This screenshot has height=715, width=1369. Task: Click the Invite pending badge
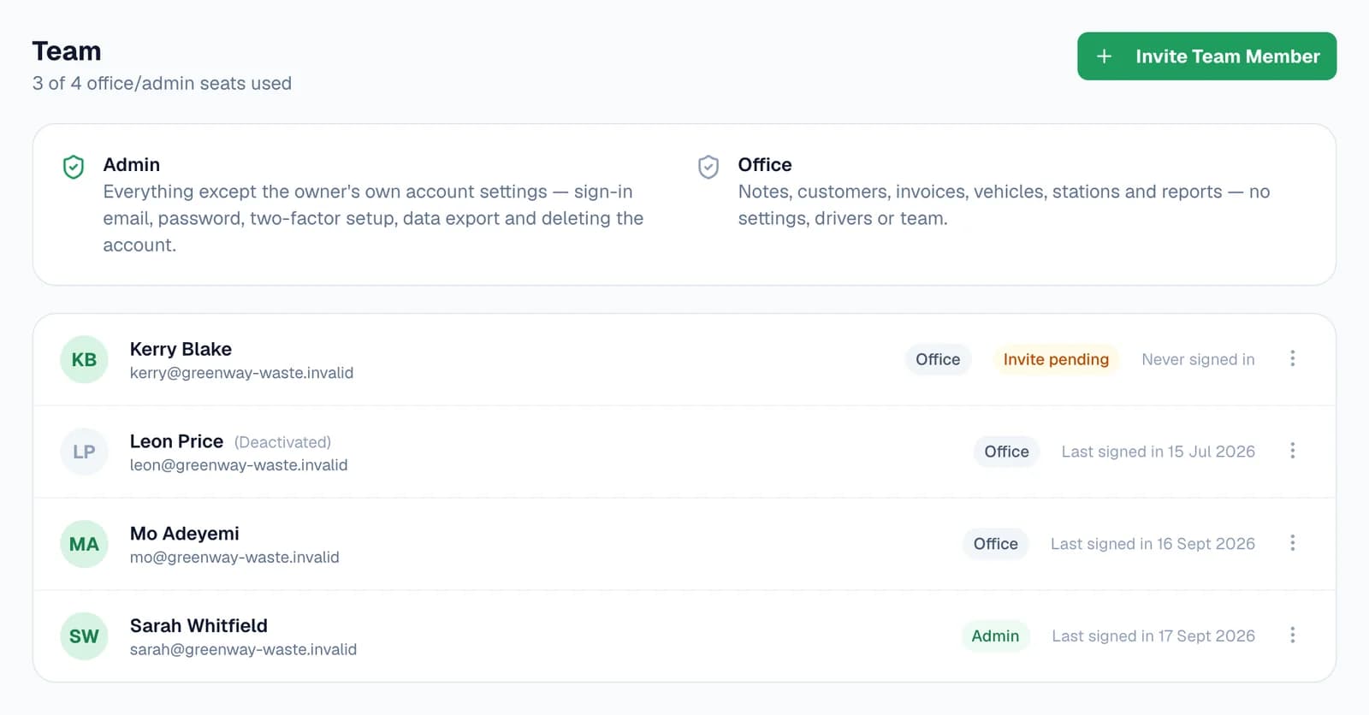(x=1056, y=359)
